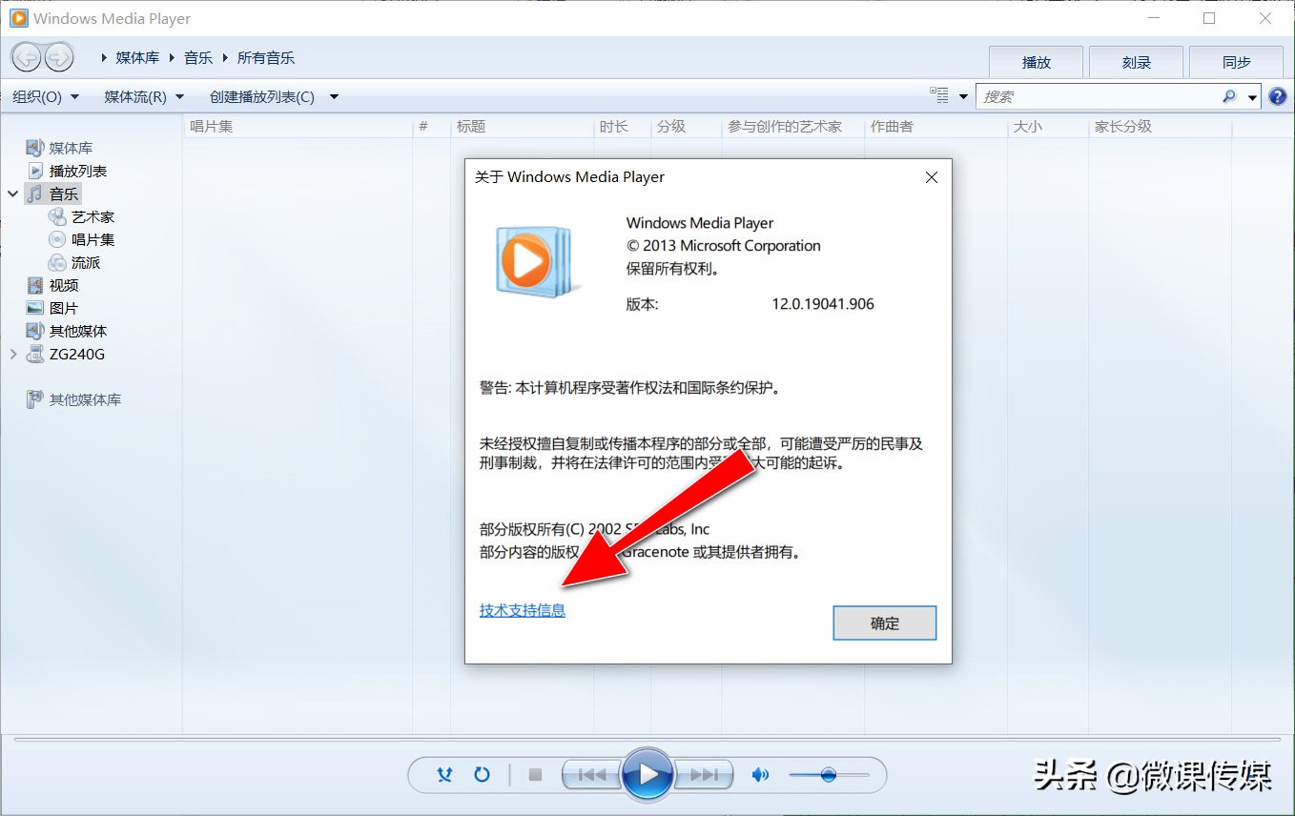Skip to the next track
This screenshot has height=816, width=1295.
tap(705, 775)
